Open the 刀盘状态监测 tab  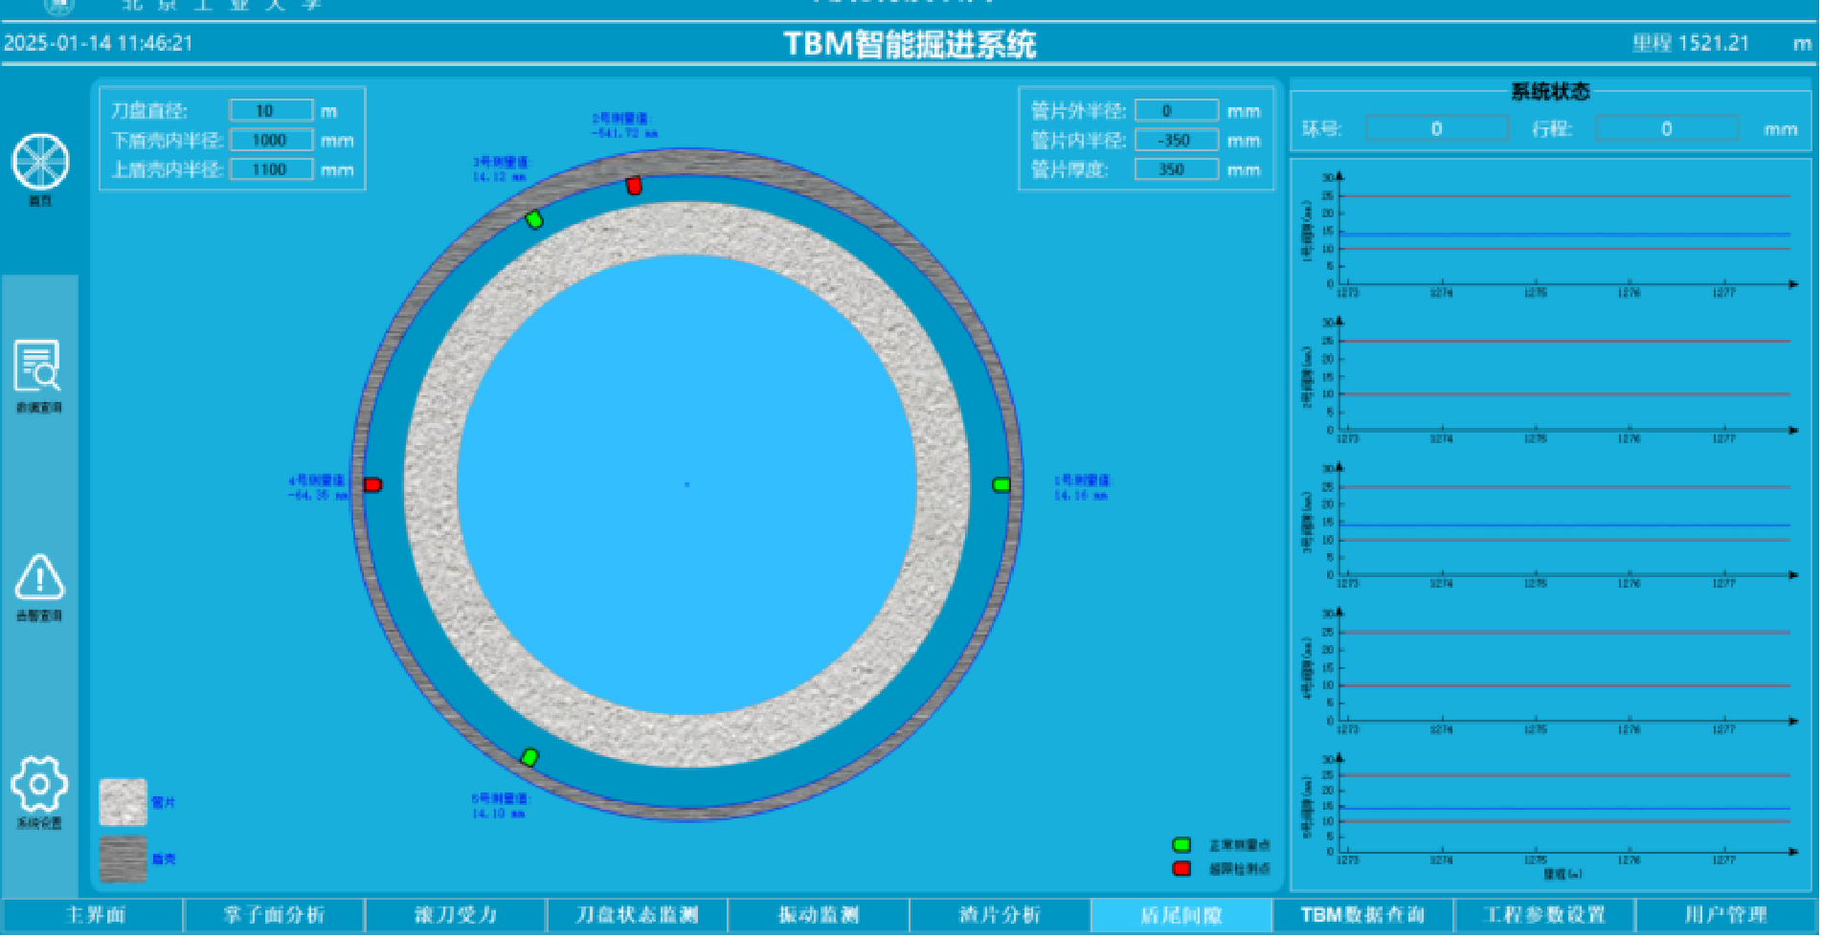click(x=637, y=916)
